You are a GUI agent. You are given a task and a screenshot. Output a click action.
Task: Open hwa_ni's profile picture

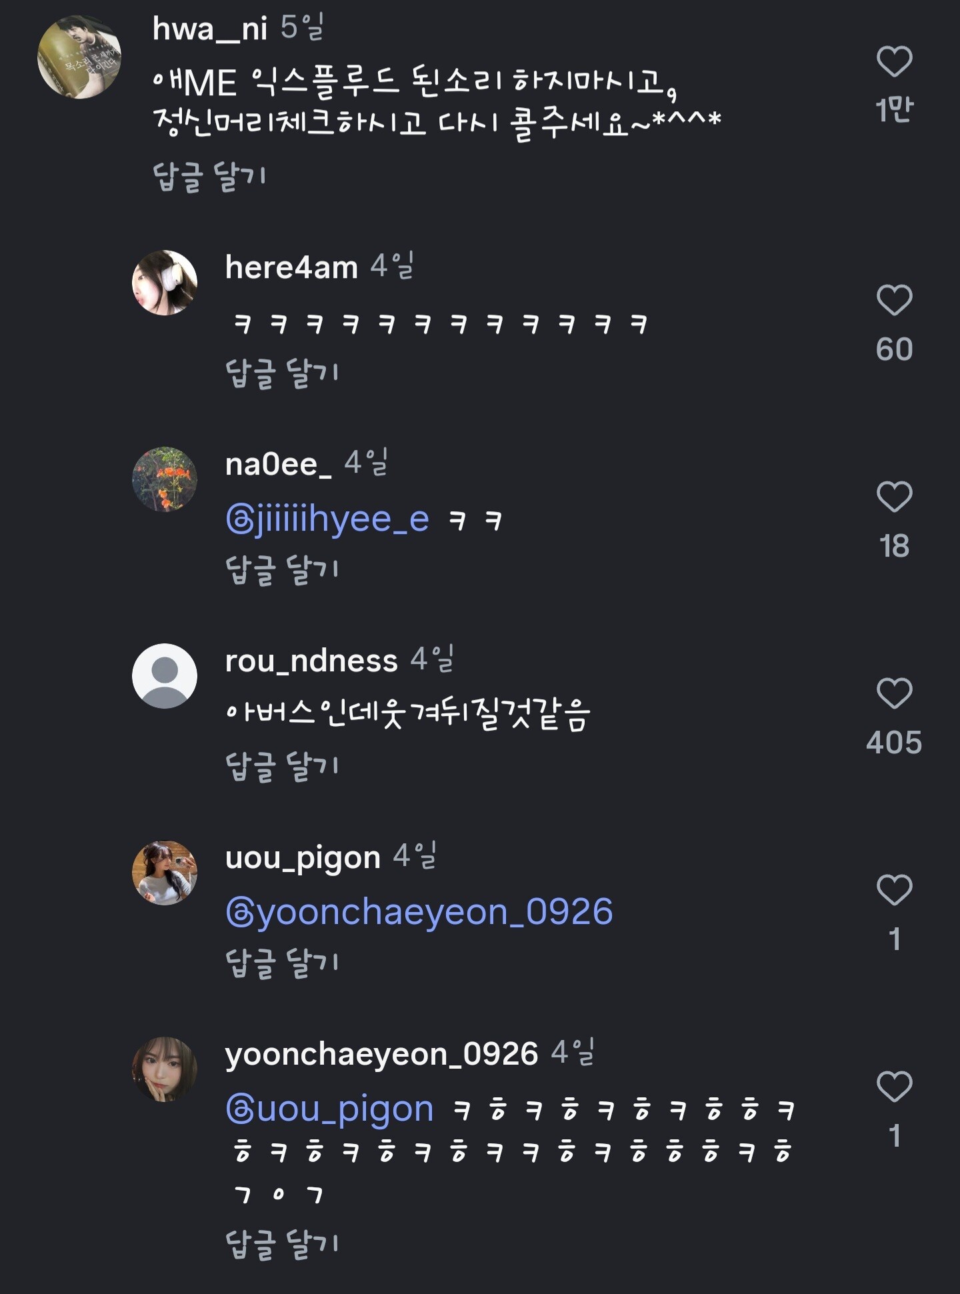tap(79, 57)
